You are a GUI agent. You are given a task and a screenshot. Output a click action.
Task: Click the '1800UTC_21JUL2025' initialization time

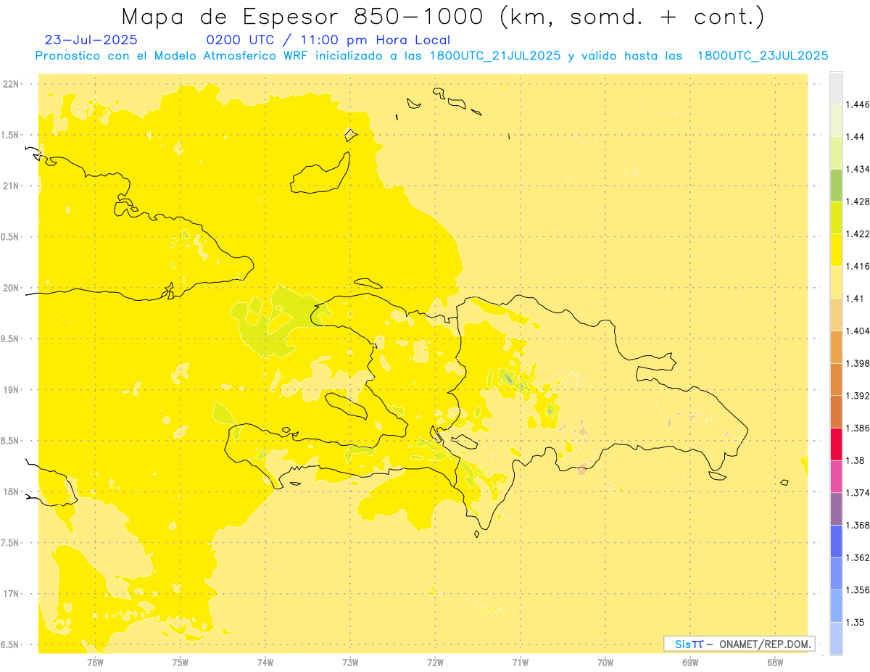click(495, 56)
